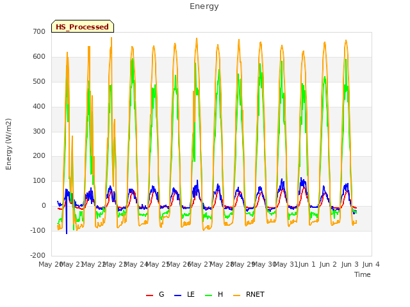Click the 700 y-axis tick label
This screenshot has height=307, width=410.
[39, 32]
